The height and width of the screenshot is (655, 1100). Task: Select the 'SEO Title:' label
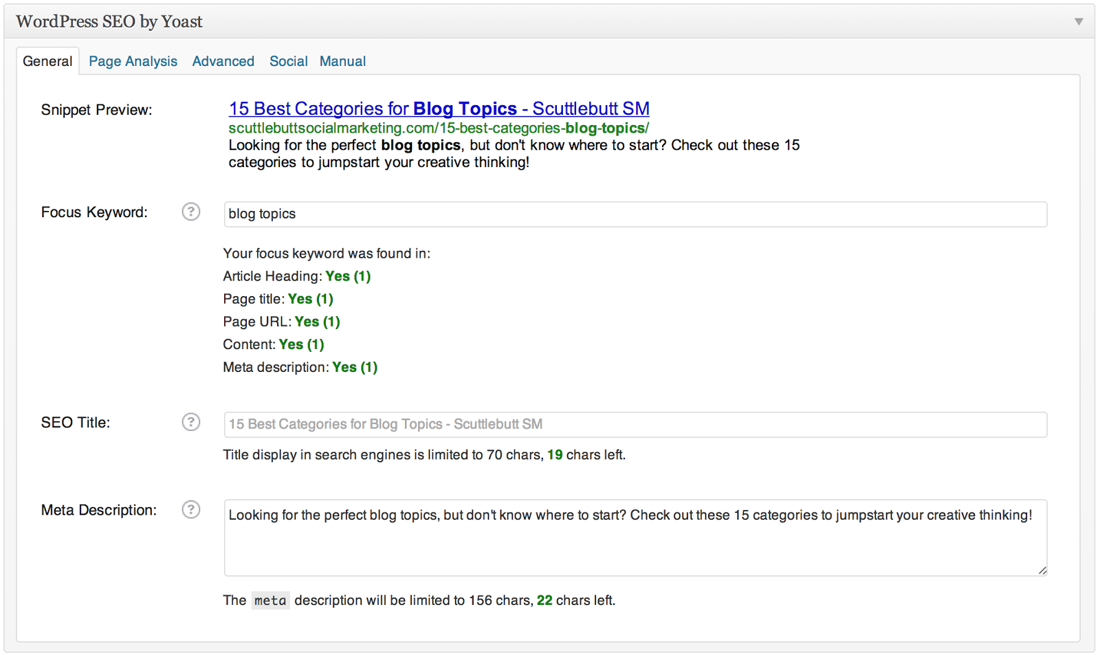tap(76, 423)
